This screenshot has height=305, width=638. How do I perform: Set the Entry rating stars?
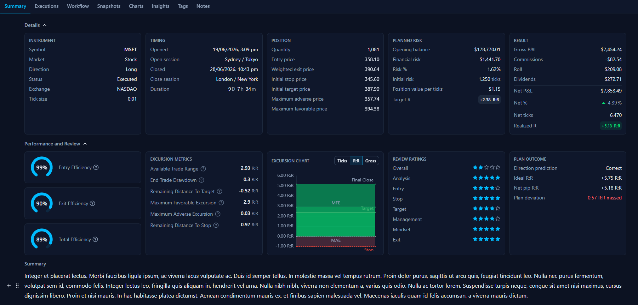click(486, 188)
